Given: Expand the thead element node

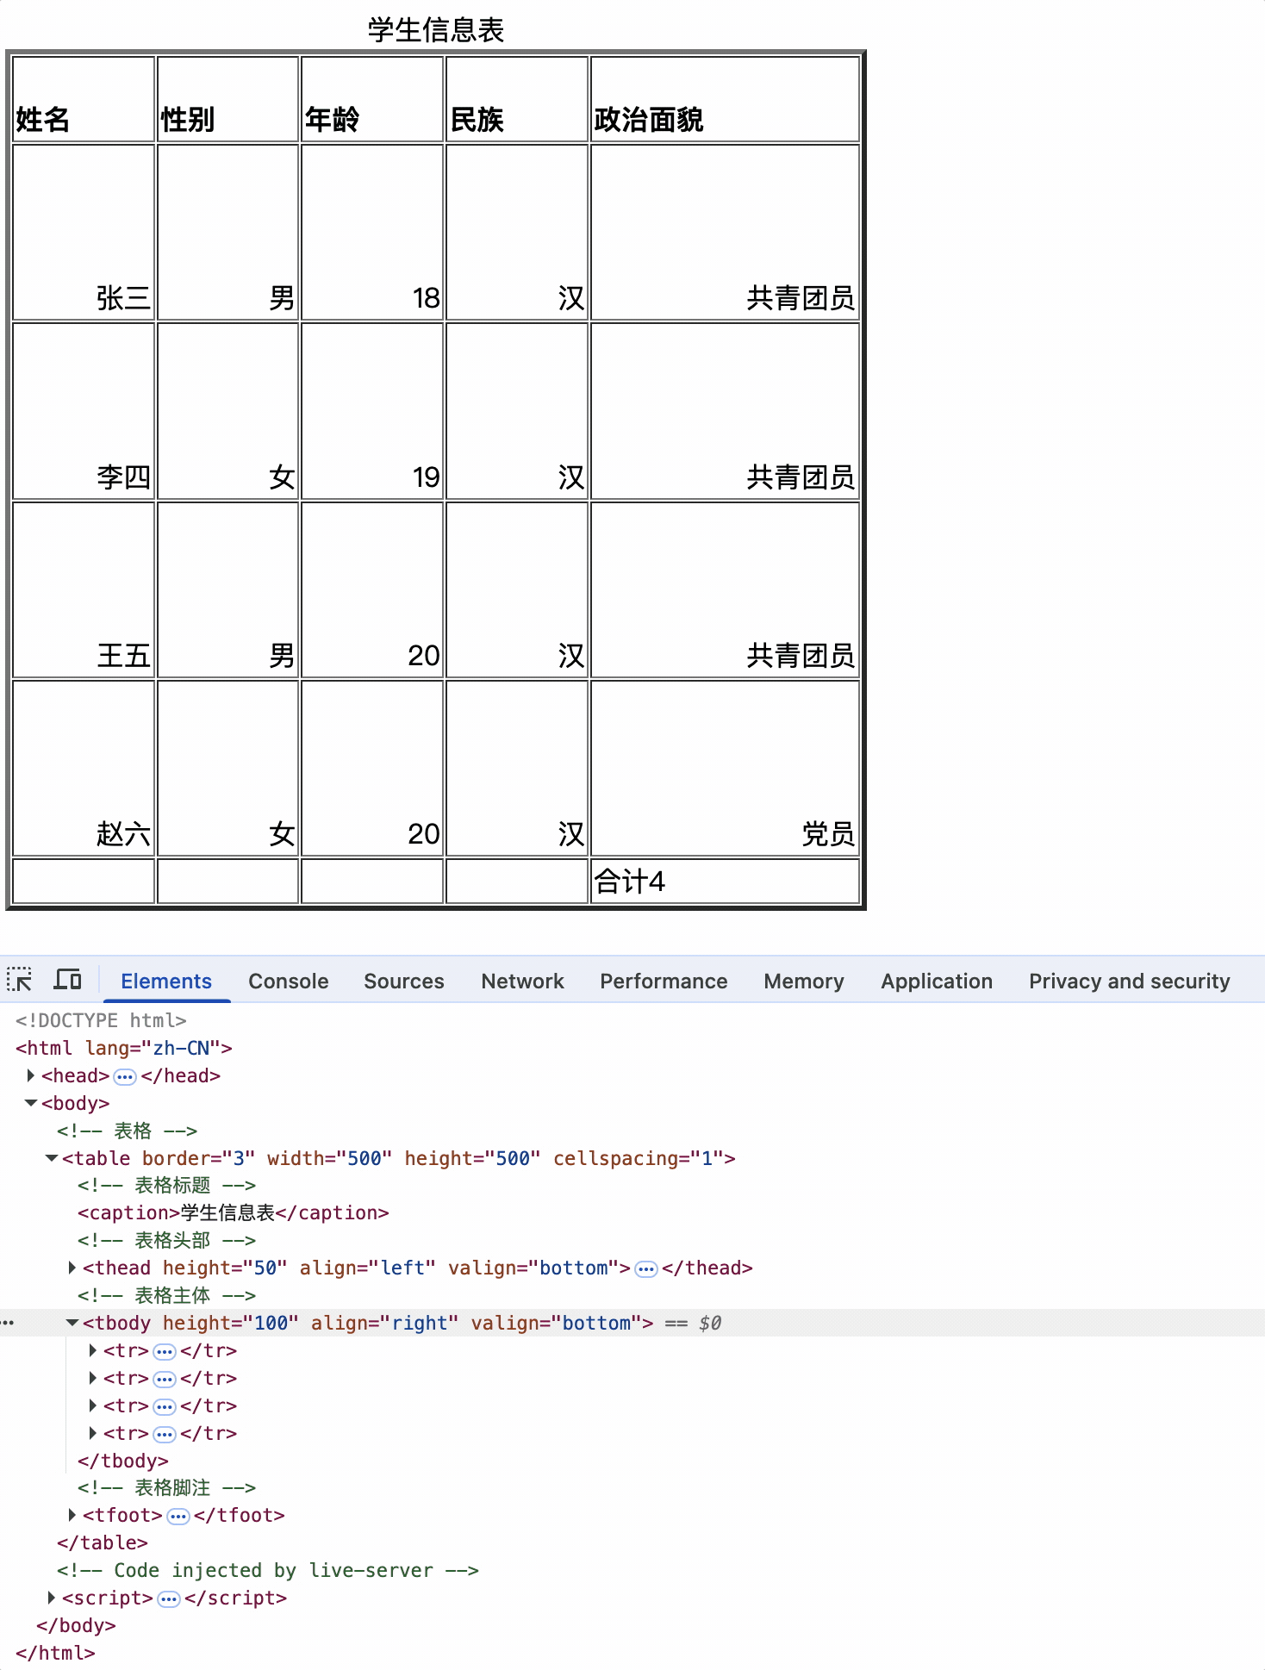Looking at the screenshot, I should [x=72, y=1268].
